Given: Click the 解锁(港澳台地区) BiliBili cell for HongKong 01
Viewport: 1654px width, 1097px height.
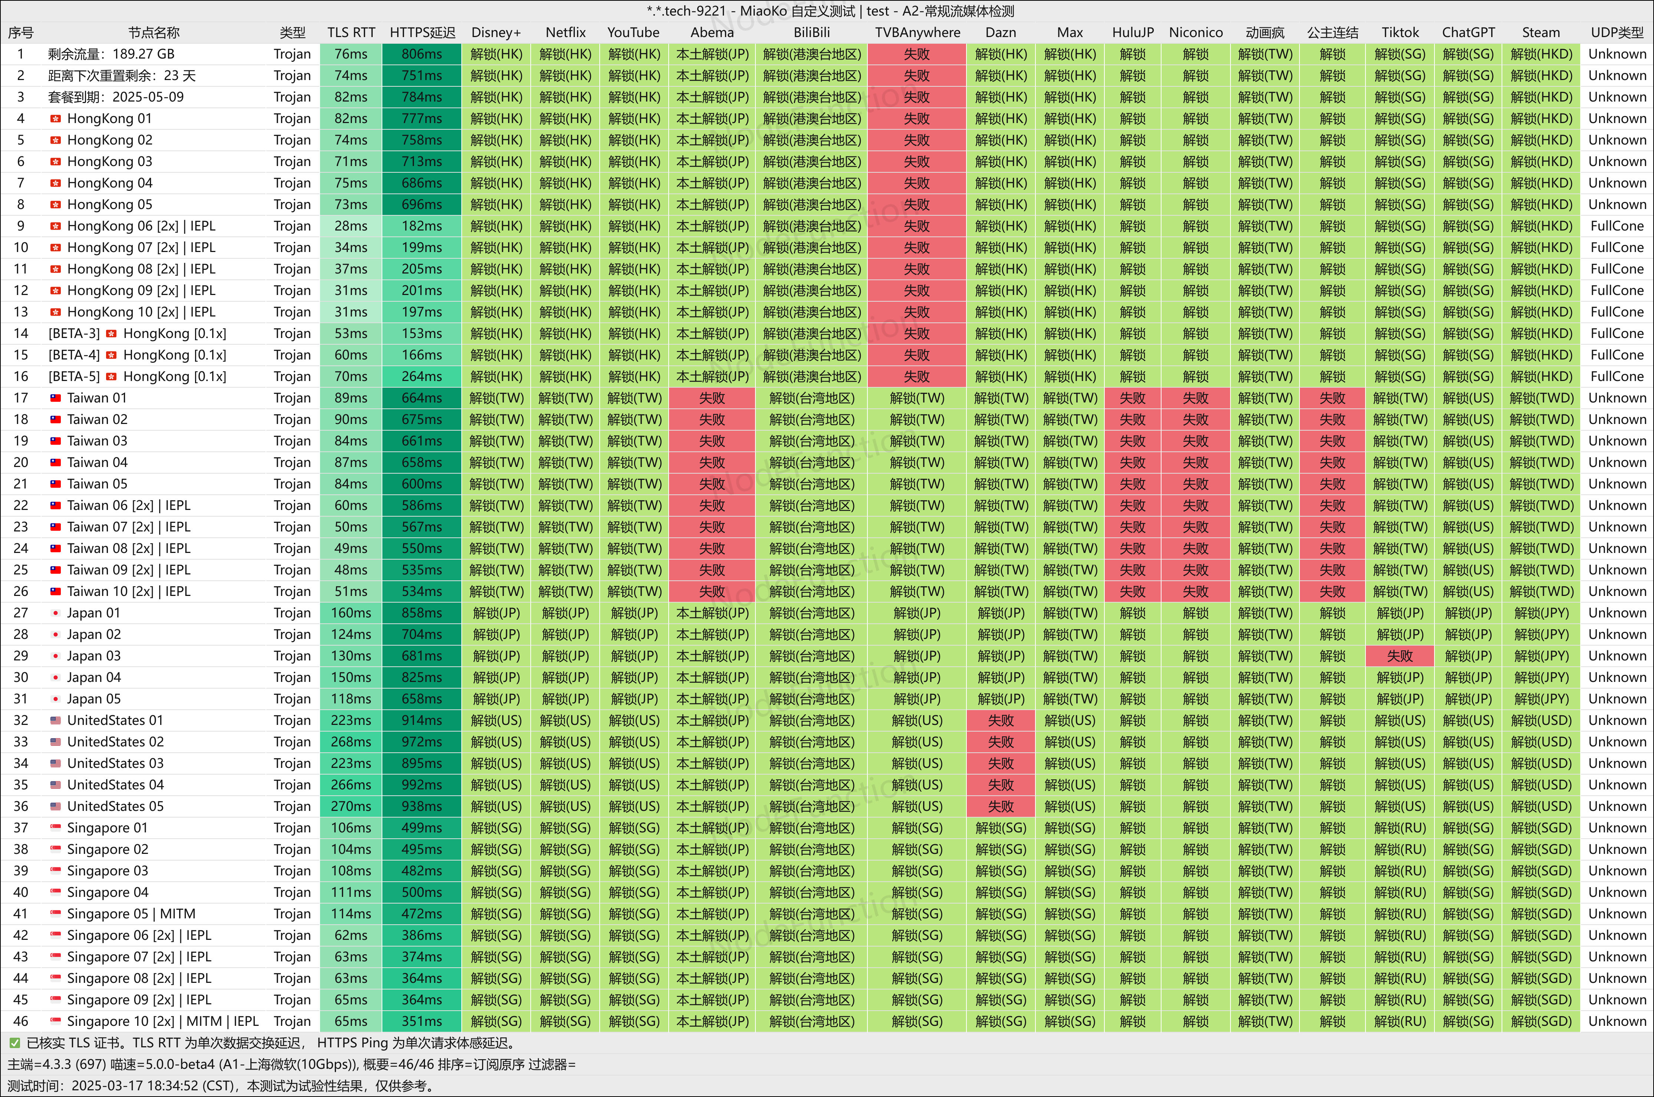Looking at the screenshot, I should [x=812, y=119].
